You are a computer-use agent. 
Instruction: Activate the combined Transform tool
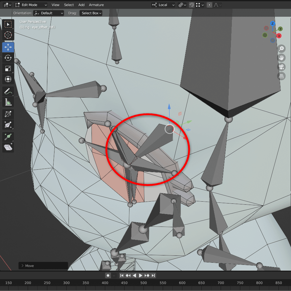point(8,79)
